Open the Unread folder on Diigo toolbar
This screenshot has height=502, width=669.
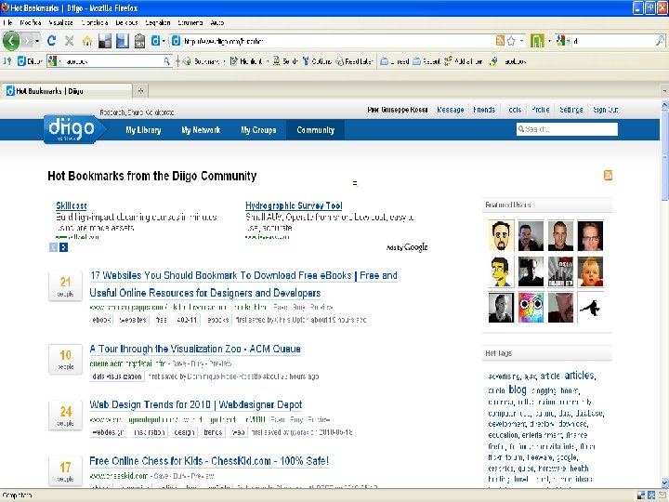(x=395, y=61)
